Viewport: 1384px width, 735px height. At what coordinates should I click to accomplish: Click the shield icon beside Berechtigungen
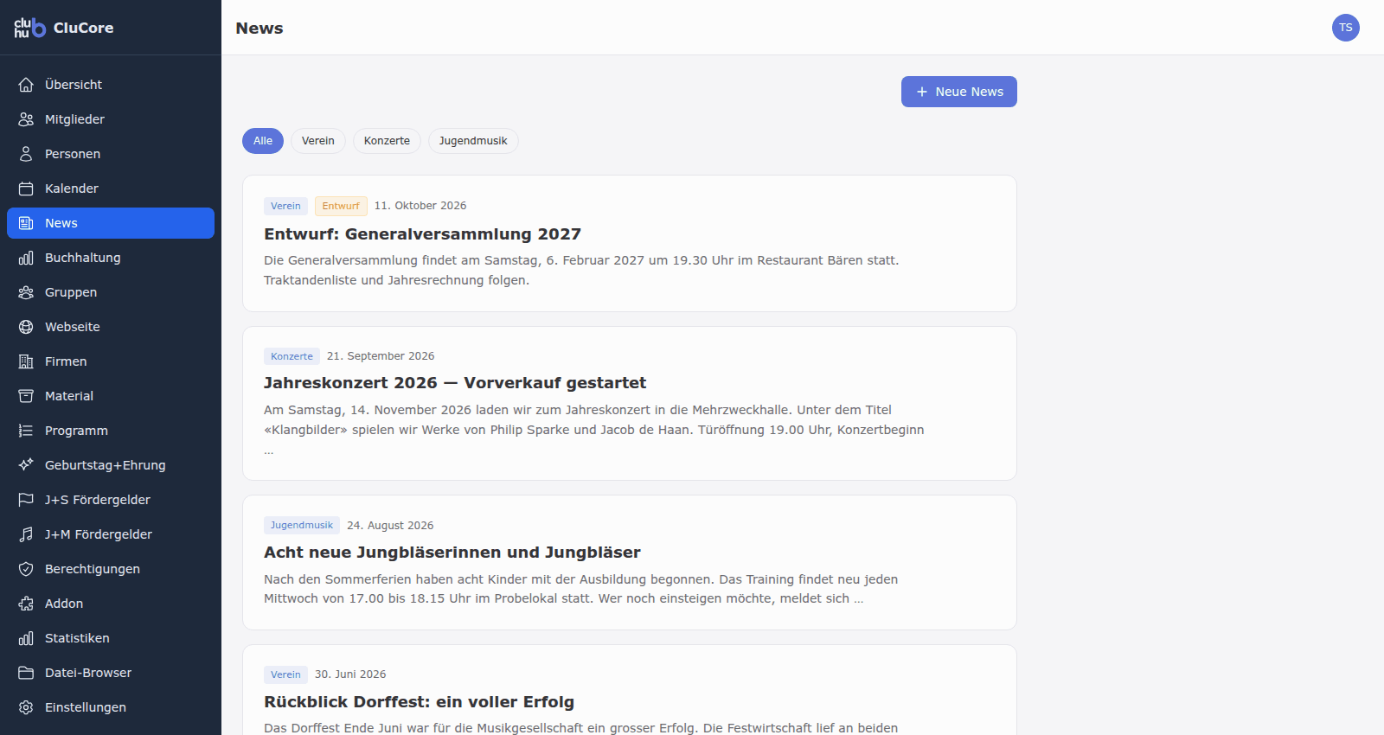26,569
